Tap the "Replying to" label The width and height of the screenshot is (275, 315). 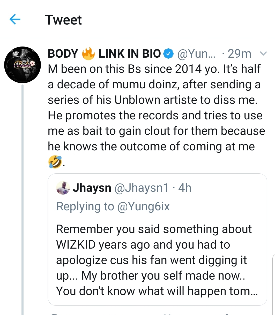click(85, 206)
